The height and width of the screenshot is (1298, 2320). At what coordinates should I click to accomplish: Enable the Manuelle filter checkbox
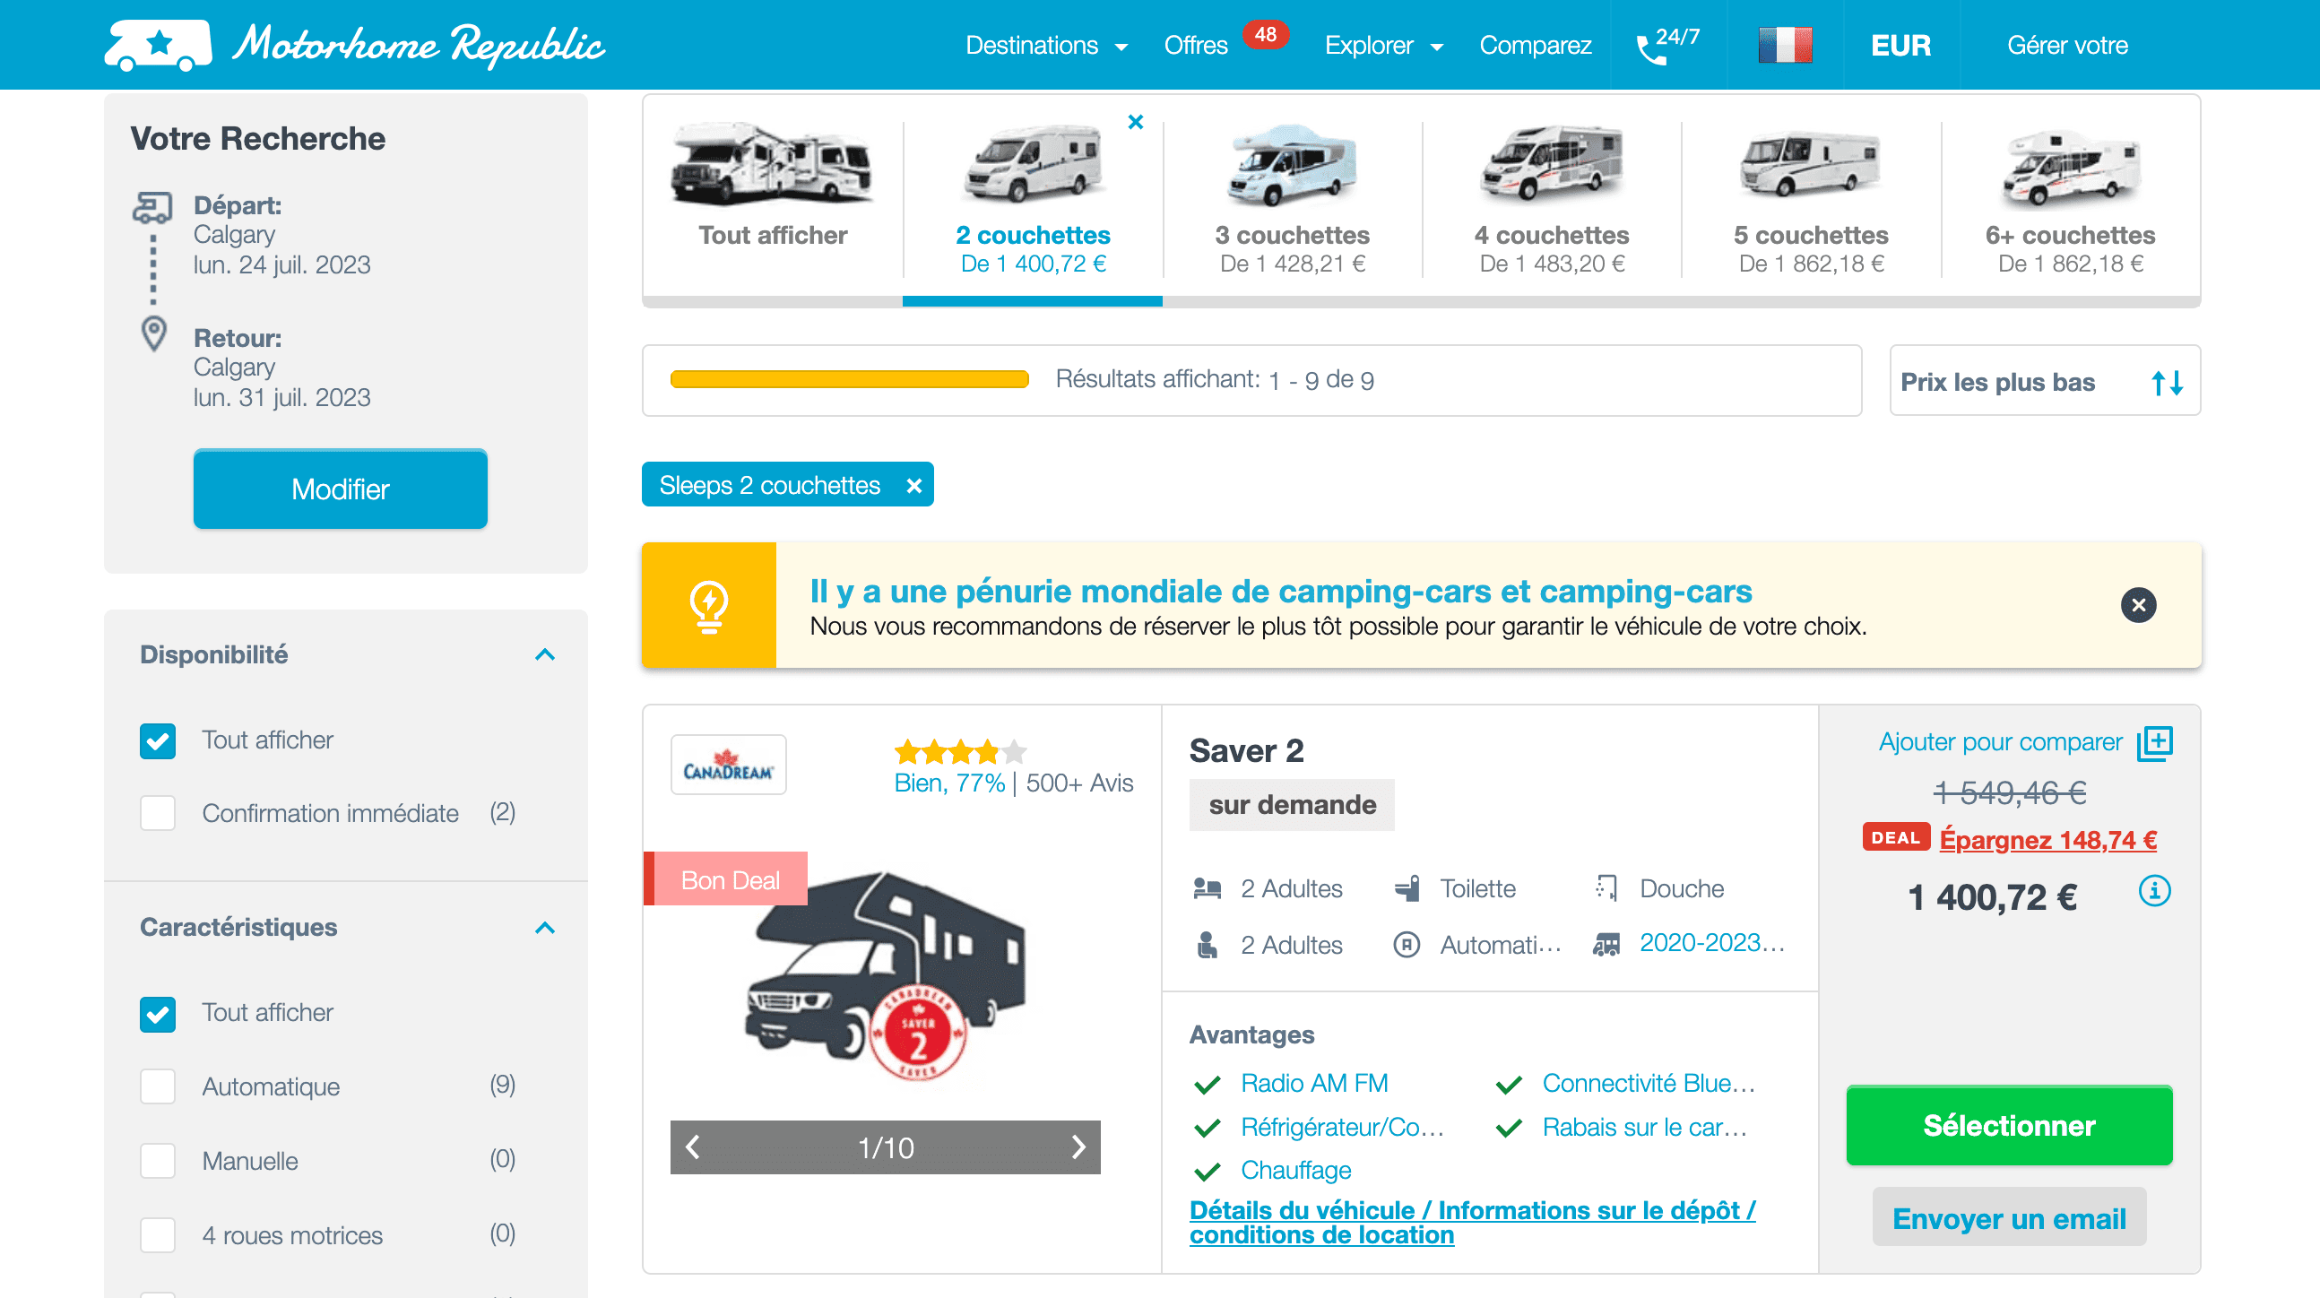pyautogui.click(x=158, y=1162)
